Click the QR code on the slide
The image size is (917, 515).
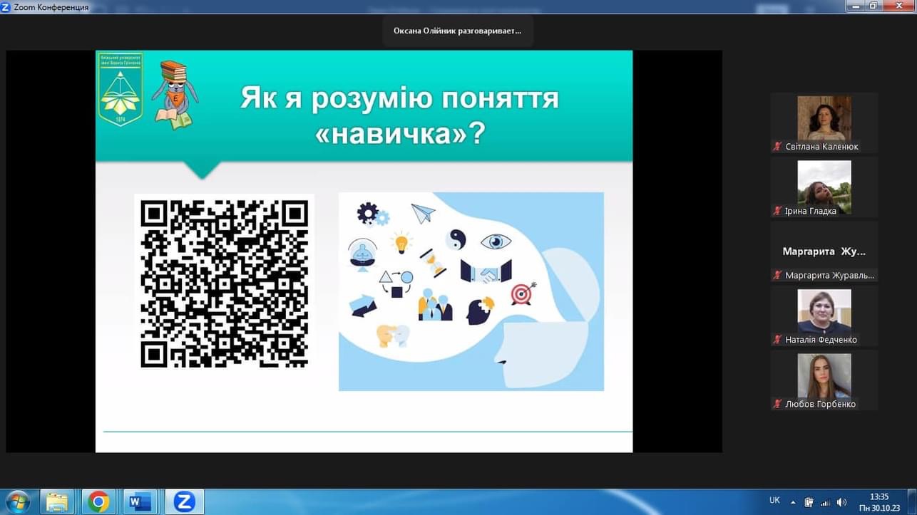(225, 283)
